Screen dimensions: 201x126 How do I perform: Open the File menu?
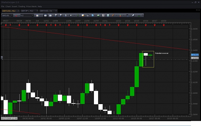[x=3, y=6]
